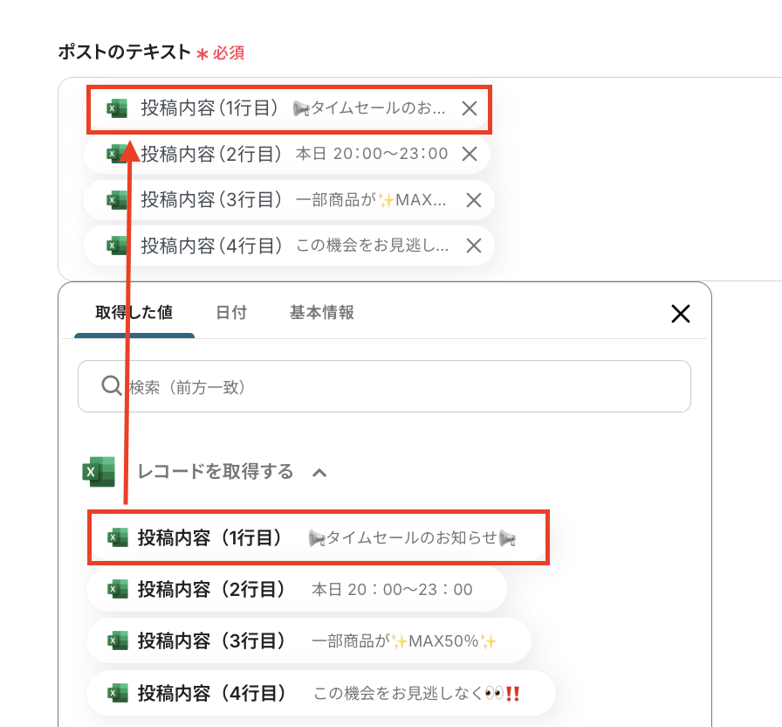Insert 投稿内容（2行目） 本日 20:00〜23:00 value

pos(297,589)
